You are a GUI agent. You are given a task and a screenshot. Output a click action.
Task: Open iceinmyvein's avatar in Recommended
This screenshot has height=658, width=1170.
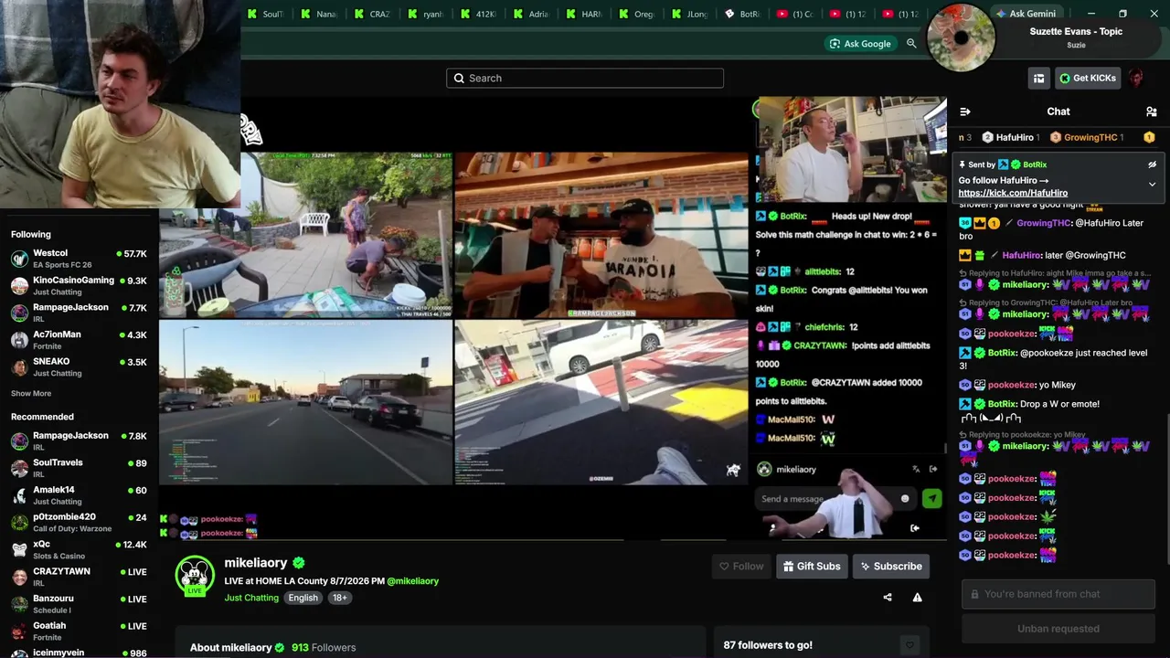(19, 653)
